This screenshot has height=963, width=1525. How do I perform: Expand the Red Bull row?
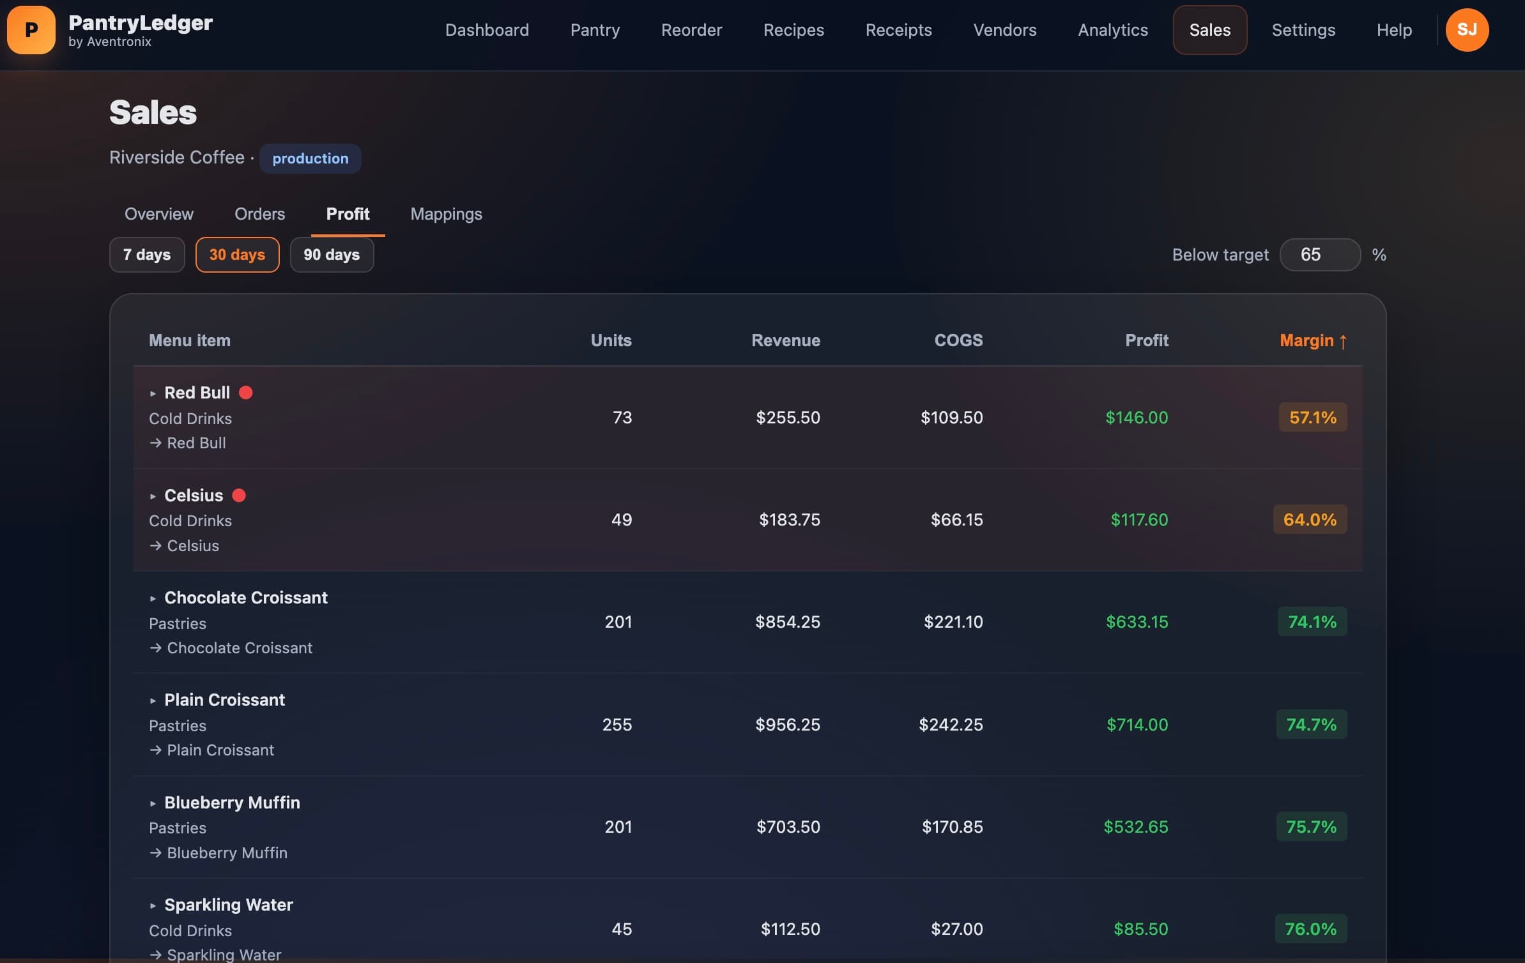153,393
